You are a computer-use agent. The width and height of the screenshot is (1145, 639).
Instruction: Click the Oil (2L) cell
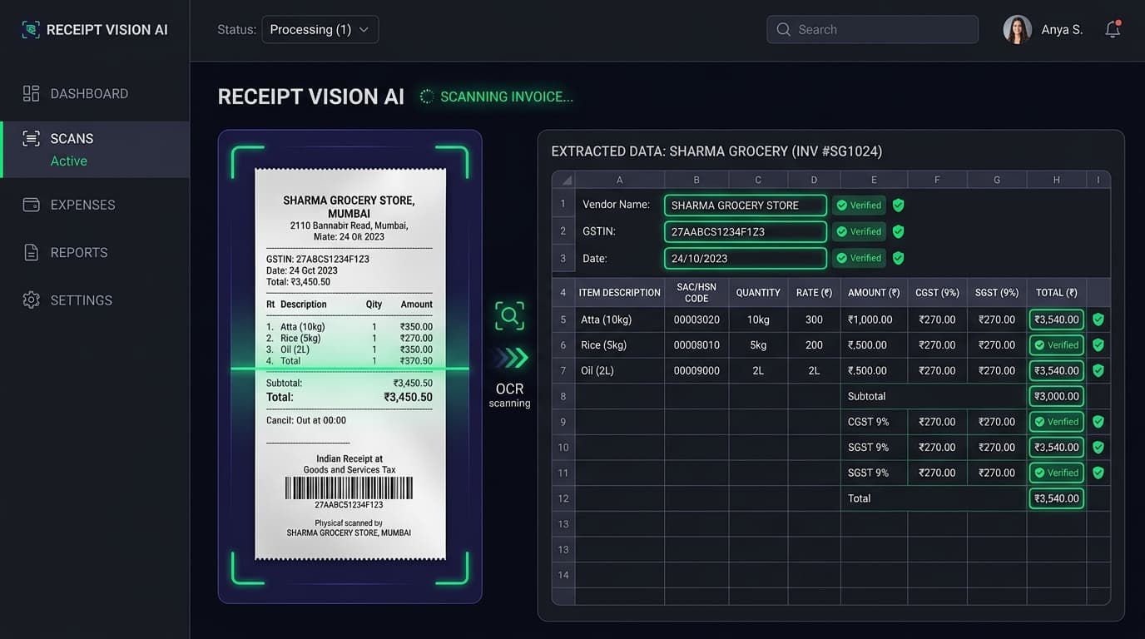(620, 371)
